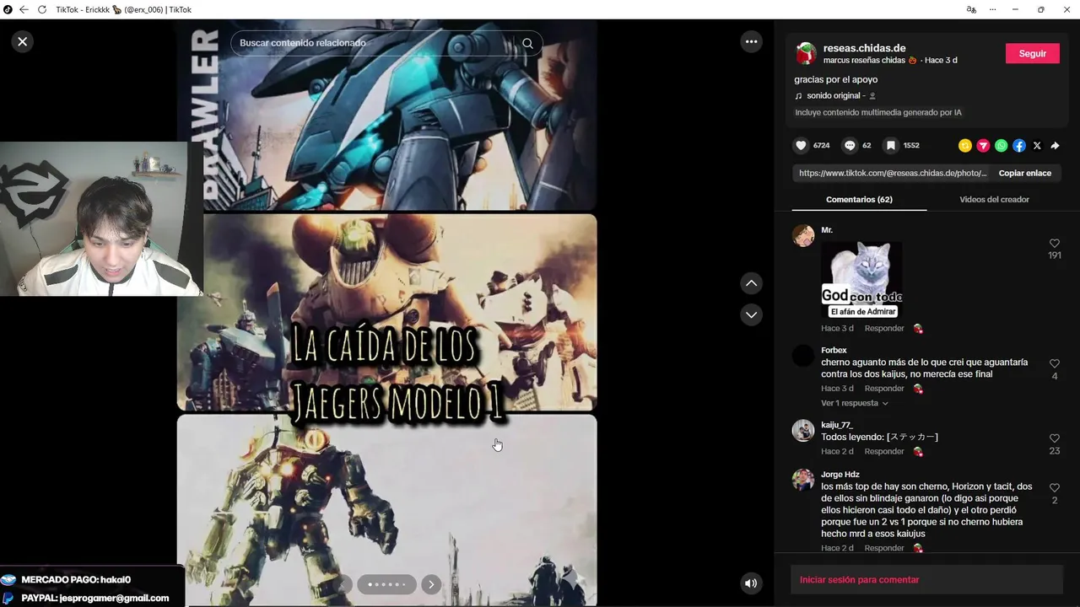Share the post on Facebook

[1019, 146]
